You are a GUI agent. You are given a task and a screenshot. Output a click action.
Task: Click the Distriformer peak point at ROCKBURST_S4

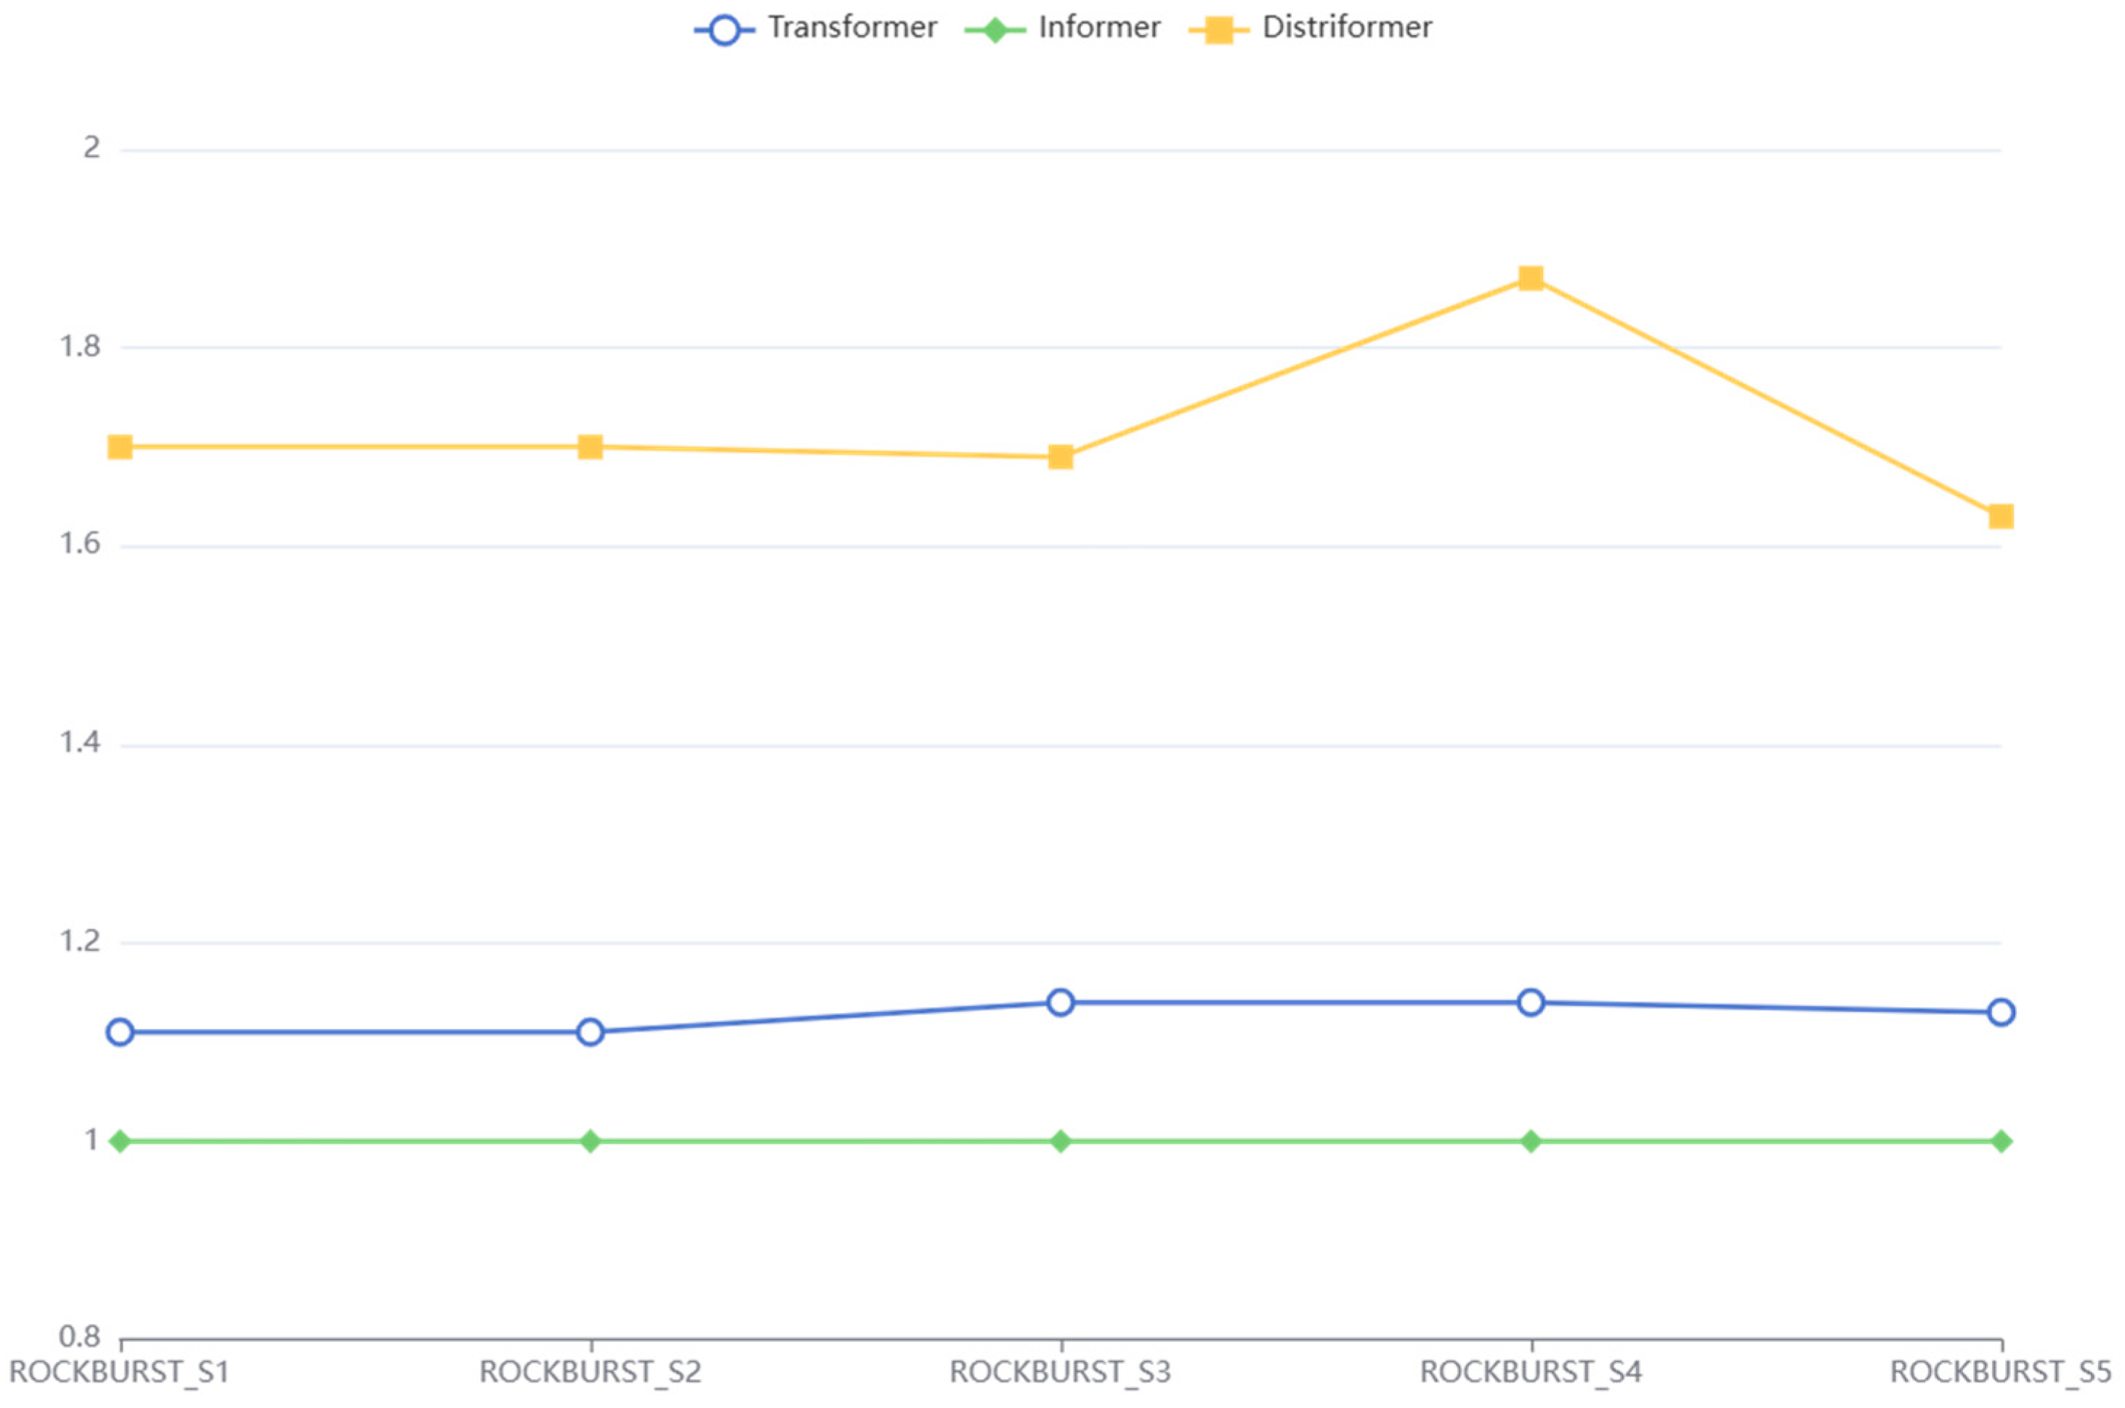pyautogui.click(x=1531, y=278)
